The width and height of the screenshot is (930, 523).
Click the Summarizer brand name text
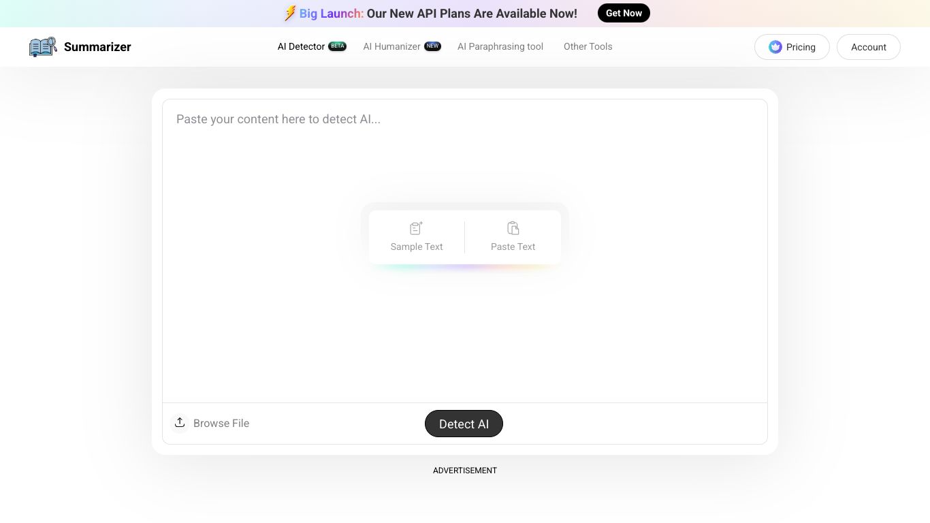(x=97, y=47)
